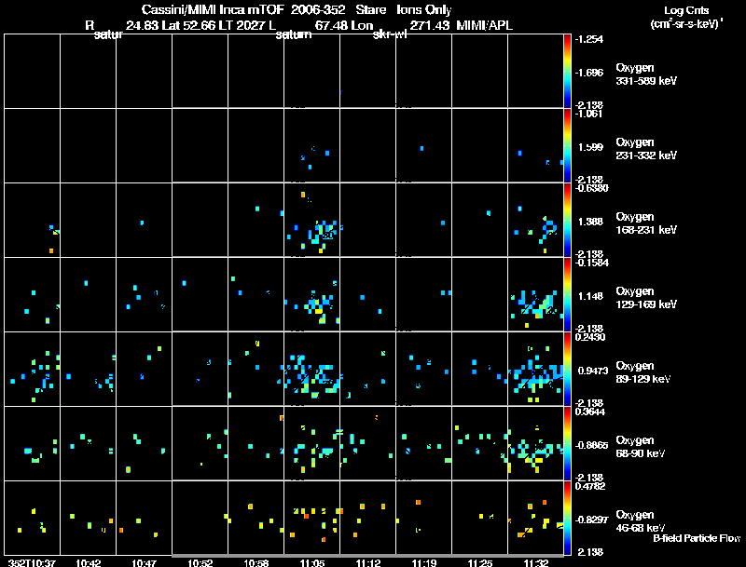Open the 11:05 panel in the 89-129 keV row
Screen dimensions: 746x567
(x=311, y=369)
